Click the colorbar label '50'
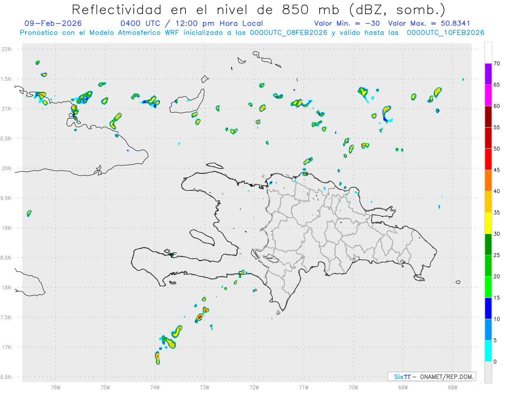Viewport: 508px width, 393px height. click(497, 149)
